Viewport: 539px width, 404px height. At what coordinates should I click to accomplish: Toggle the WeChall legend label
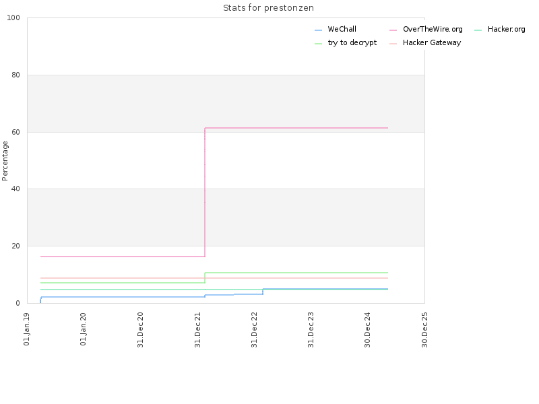coord(342,29)
